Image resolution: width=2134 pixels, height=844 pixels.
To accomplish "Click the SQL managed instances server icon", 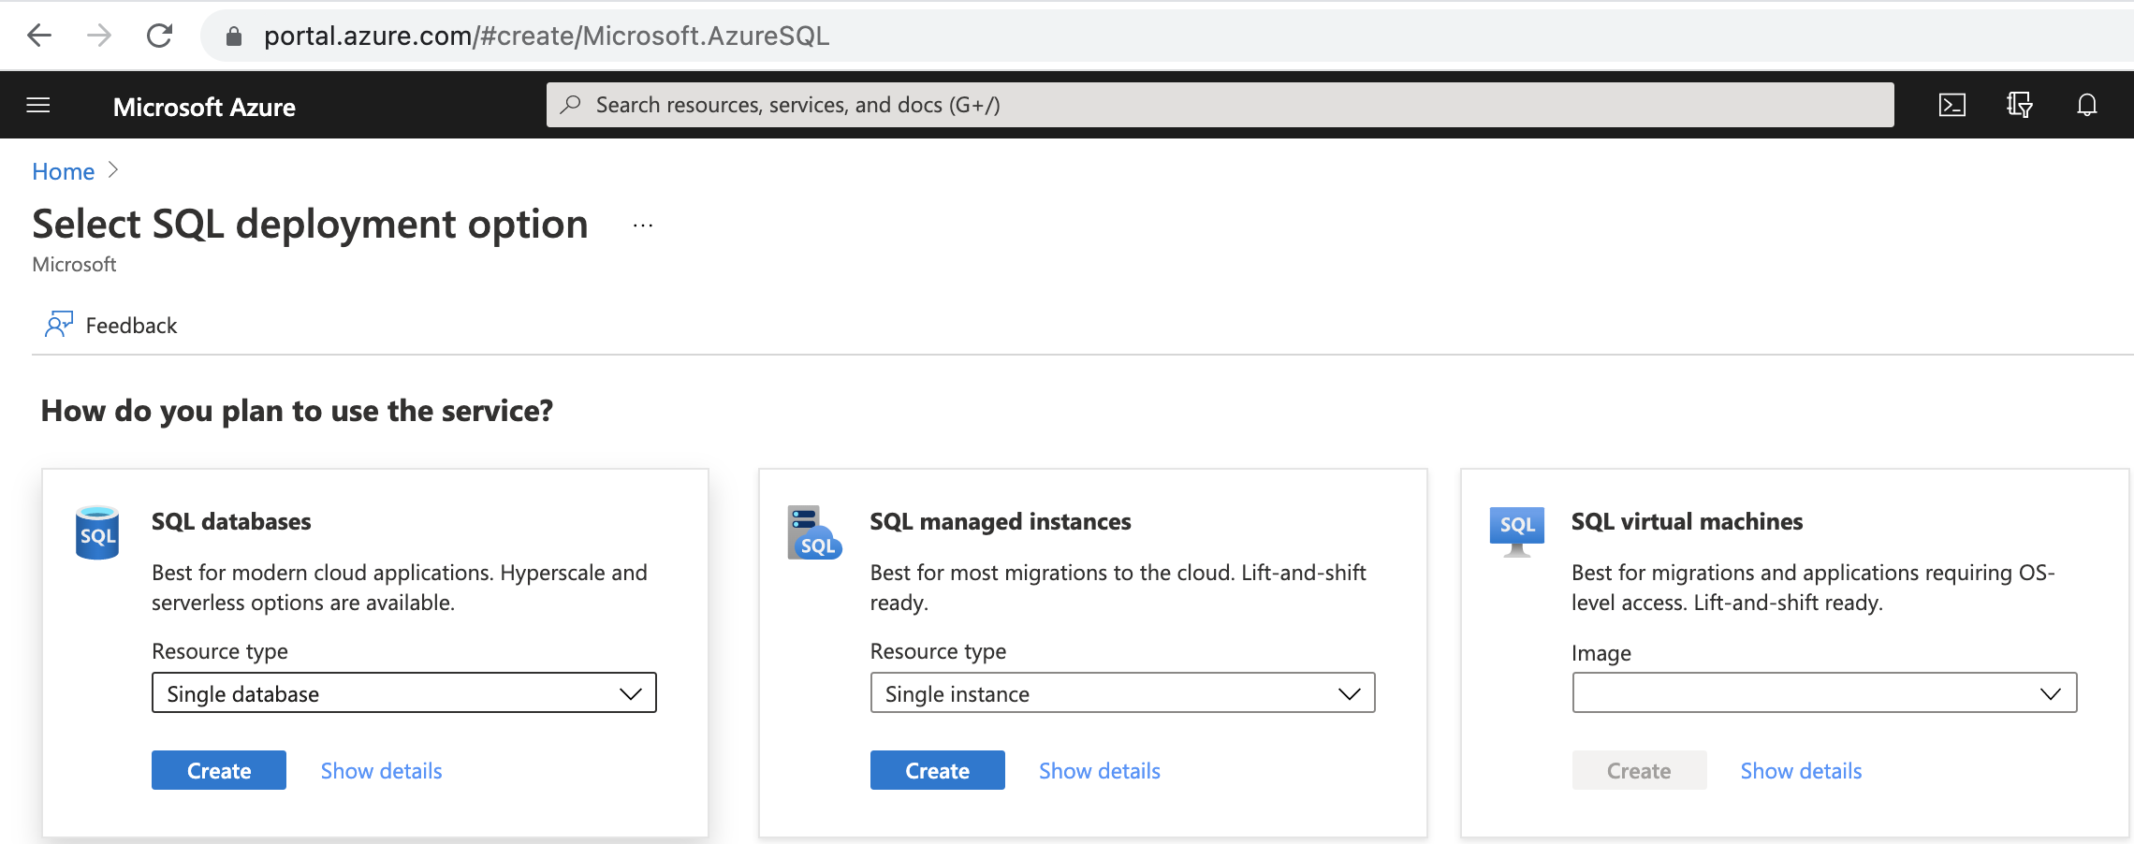I will pos(814,532).
